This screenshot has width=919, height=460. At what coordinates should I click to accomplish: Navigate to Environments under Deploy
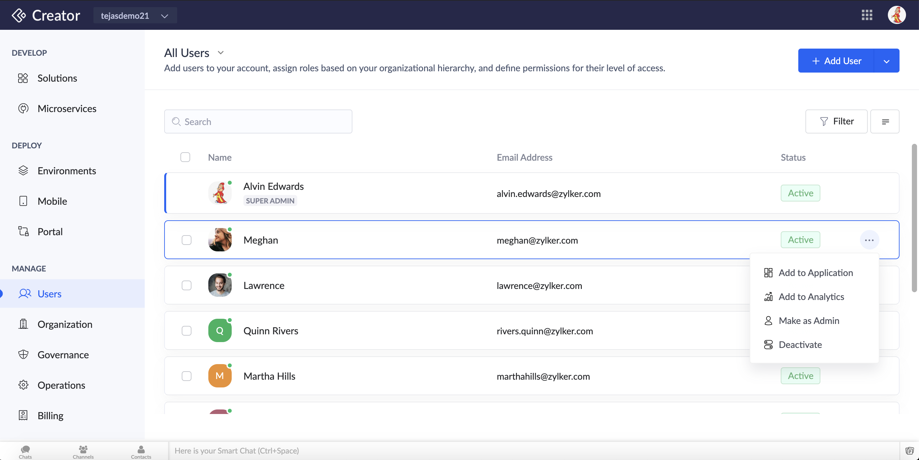click(x=67, y=170)
